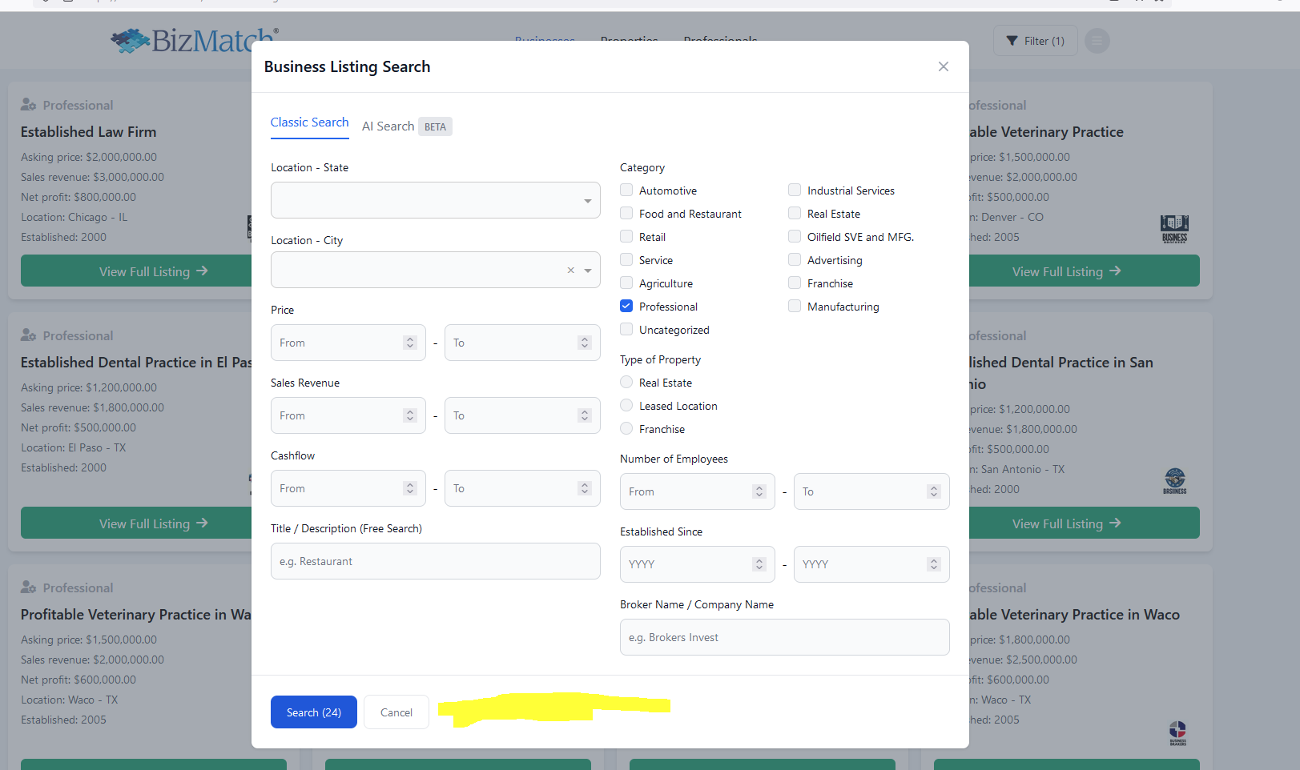Image resolution: width=1300 pixels, height=770 pixels.
Task: Click the Title / Description free search field
Action: [435, 561]
